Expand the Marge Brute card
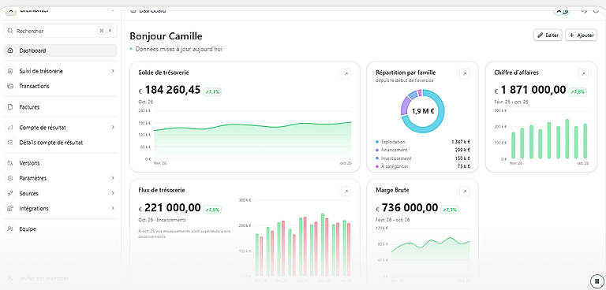 click(465, 191)
